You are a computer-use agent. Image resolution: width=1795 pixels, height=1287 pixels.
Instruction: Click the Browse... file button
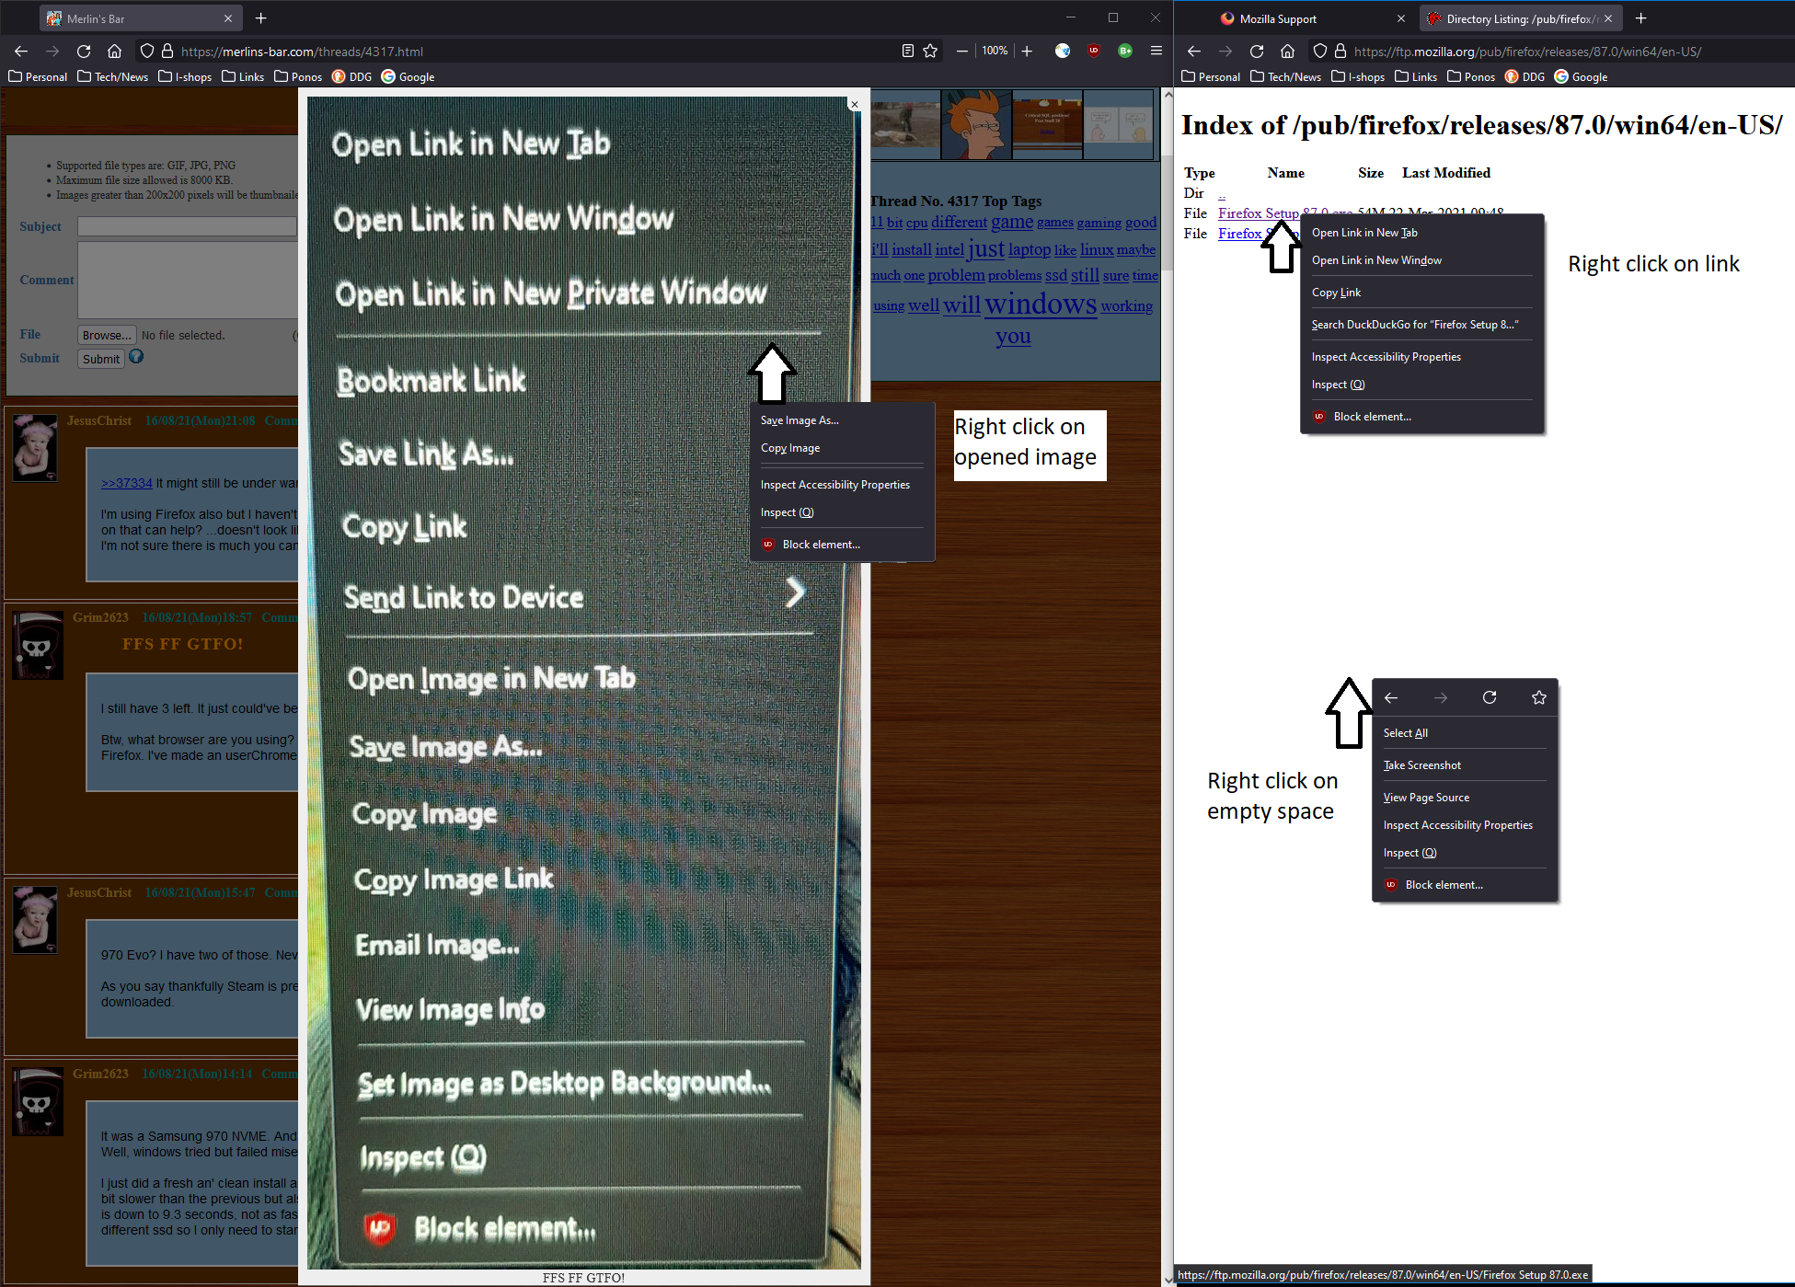pyautogui.click(x=107, y=336)
